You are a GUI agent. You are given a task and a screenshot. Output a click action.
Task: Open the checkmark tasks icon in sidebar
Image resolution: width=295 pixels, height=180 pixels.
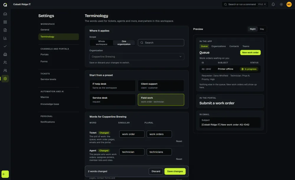(5, 46)
